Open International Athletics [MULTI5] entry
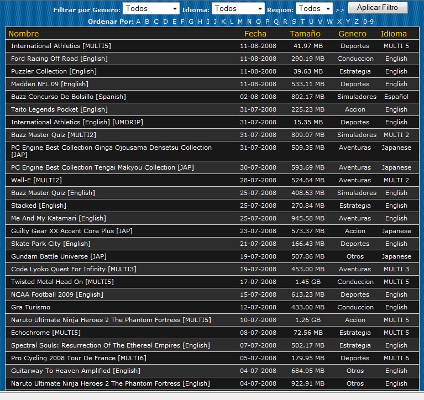The image size is (424, 400). (x=61, y=46)
